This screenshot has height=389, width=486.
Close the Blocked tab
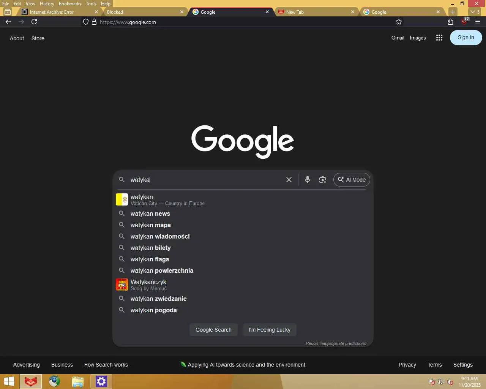point(181,12)
